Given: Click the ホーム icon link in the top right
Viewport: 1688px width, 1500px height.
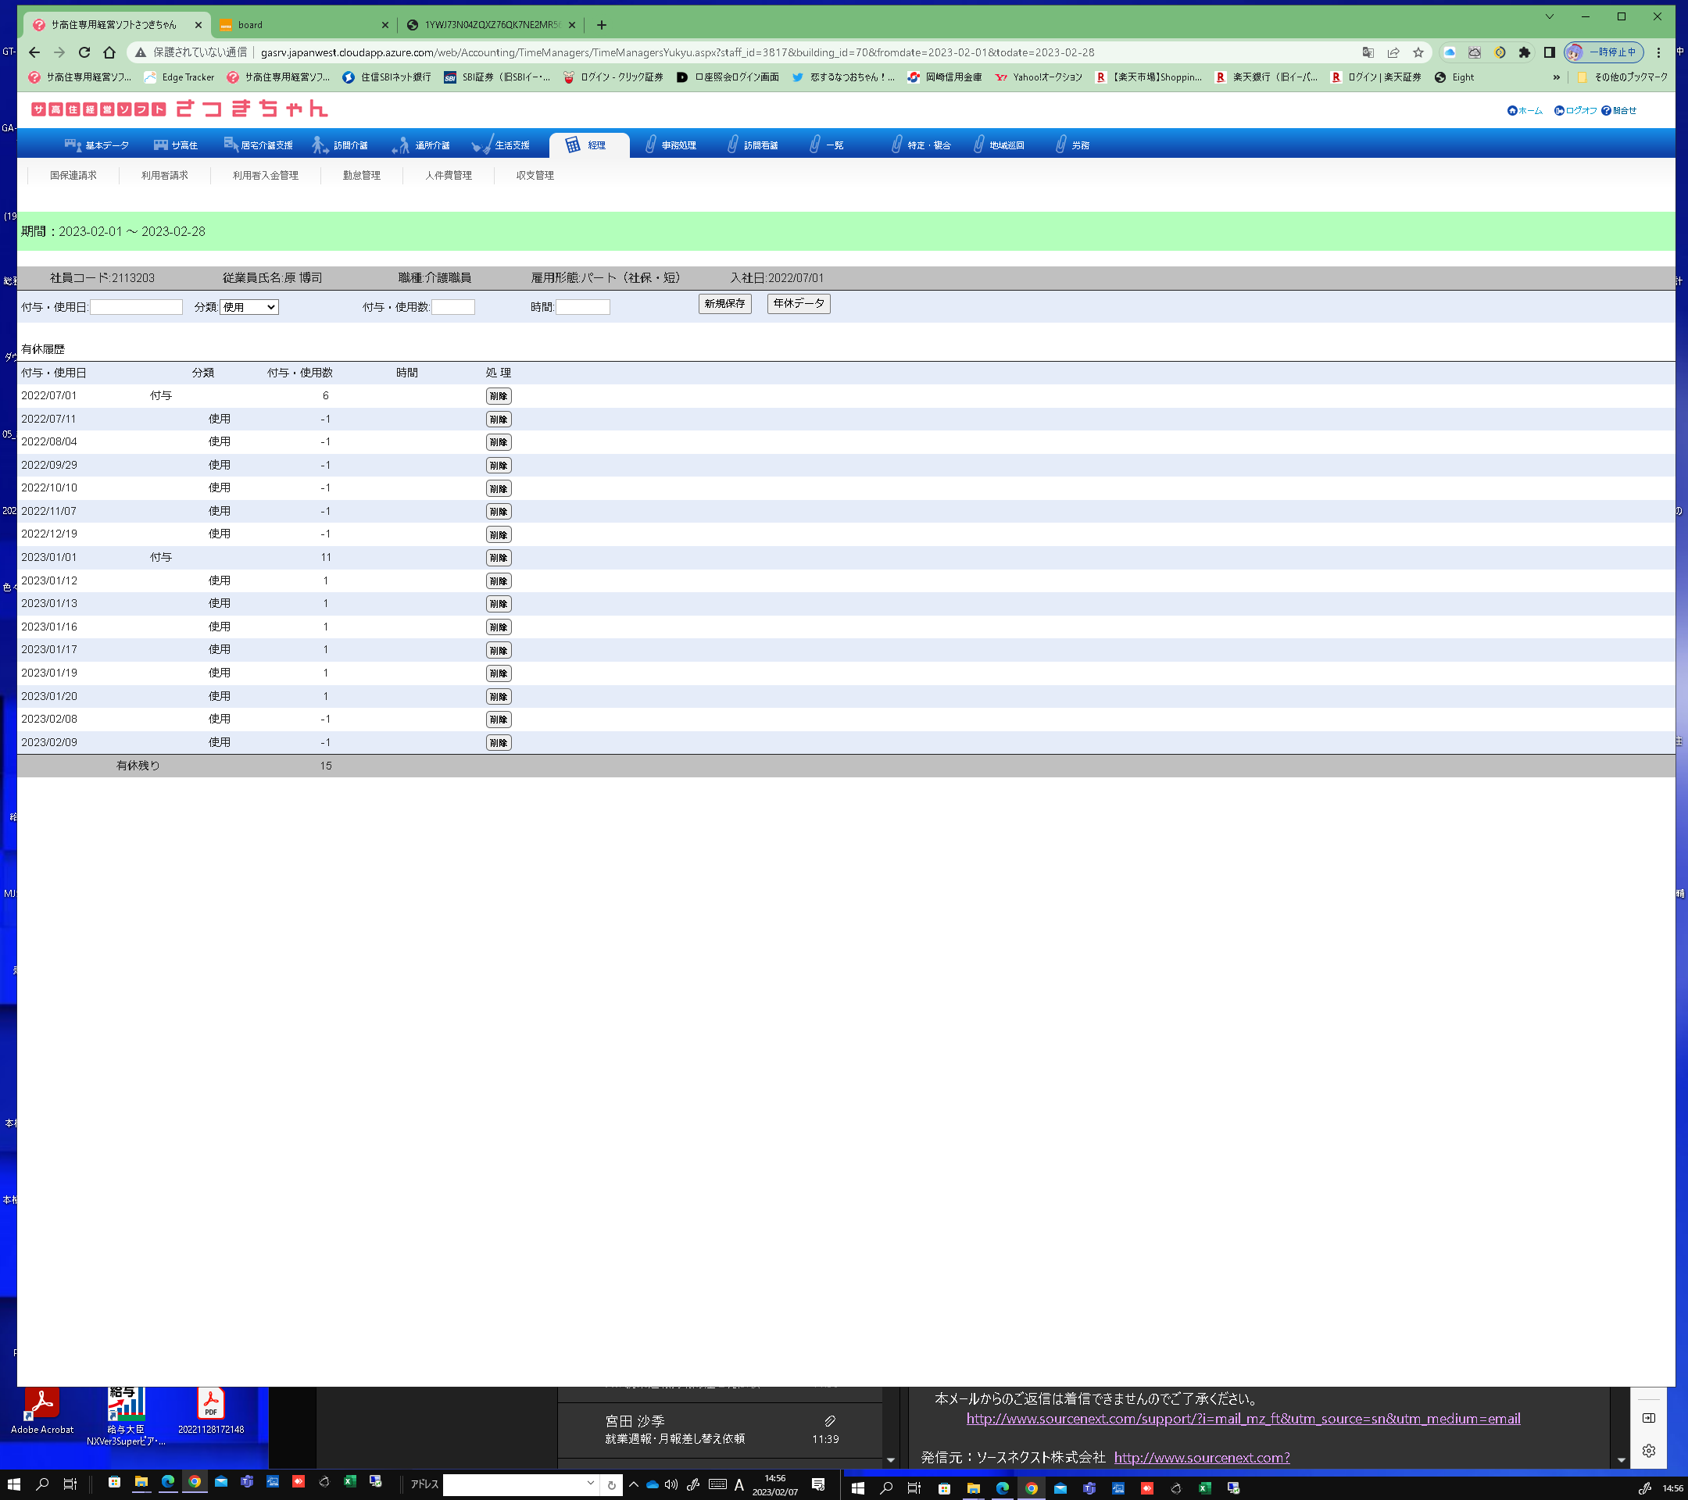Looking at the screenshot, I should [1525, 111].
